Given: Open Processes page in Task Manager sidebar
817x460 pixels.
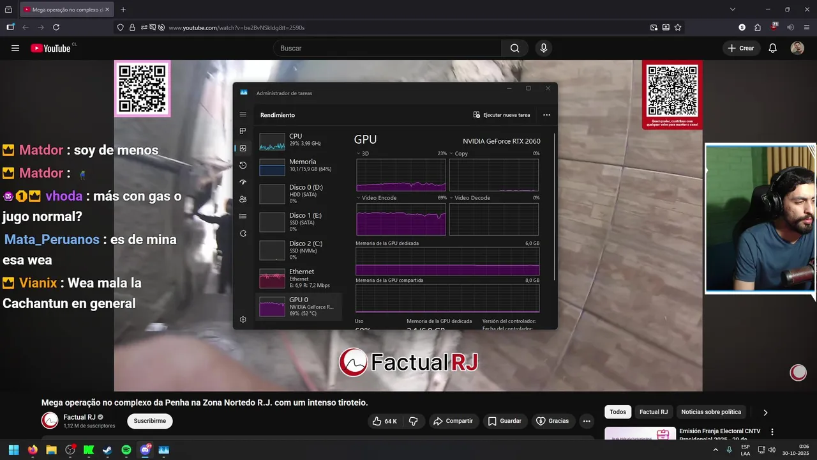Looking at the screenshot, I should [x=243, y=131].
